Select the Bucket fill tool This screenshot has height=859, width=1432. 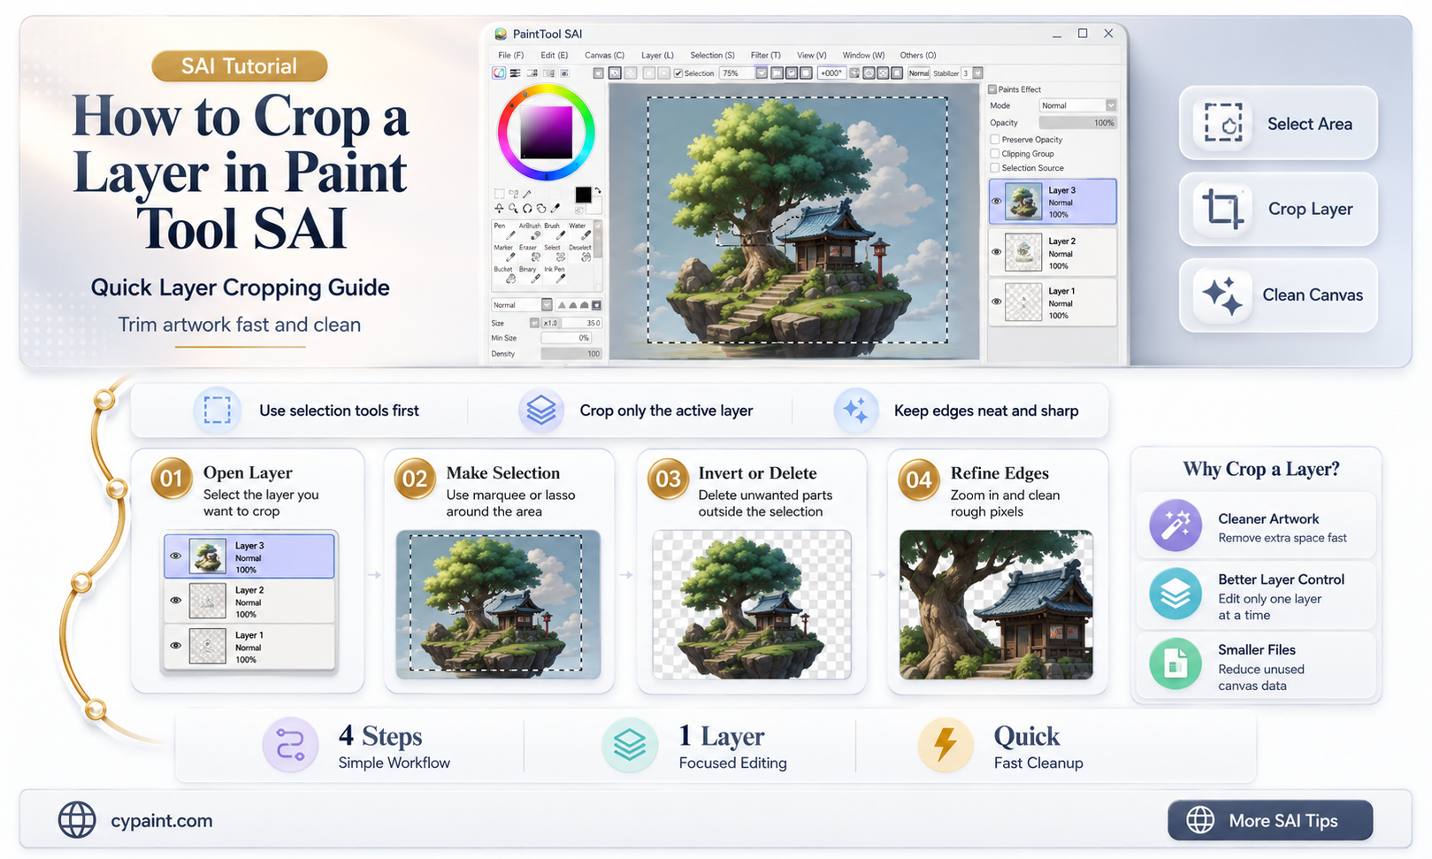pyautogui.click(x=505, y=275)
